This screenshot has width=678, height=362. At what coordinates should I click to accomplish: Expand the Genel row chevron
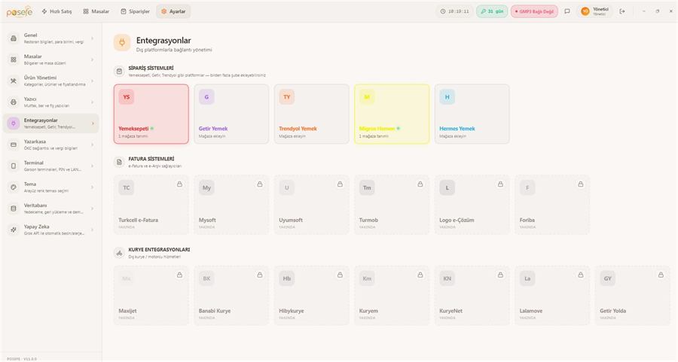[92, 38]
